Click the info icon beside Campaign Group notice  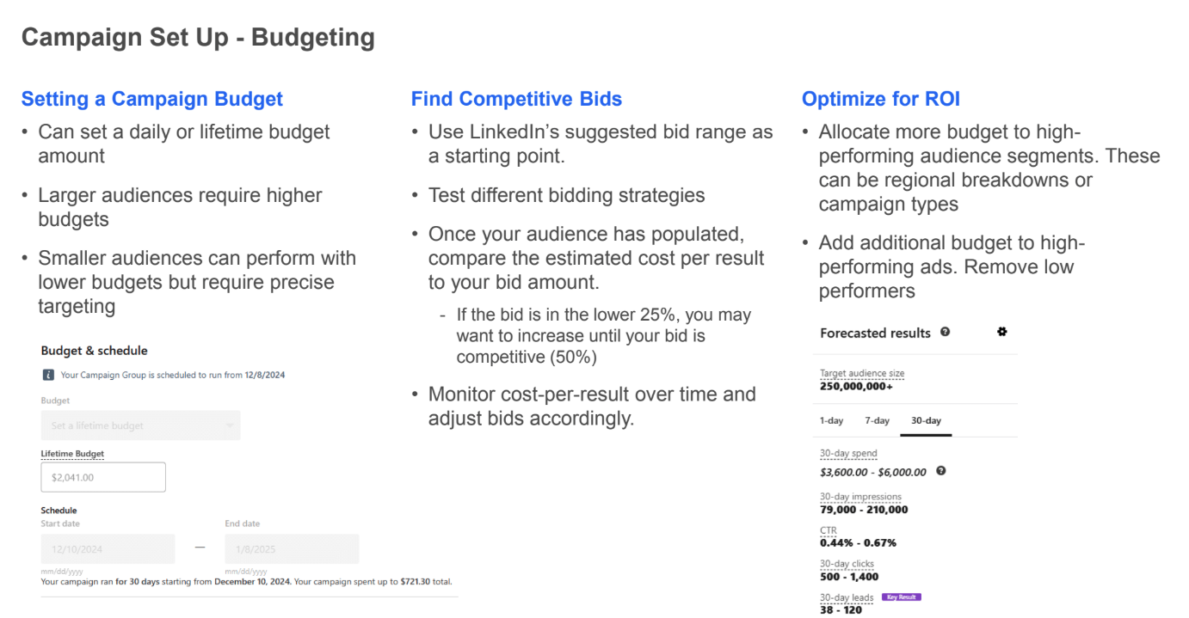pos(48,375)
